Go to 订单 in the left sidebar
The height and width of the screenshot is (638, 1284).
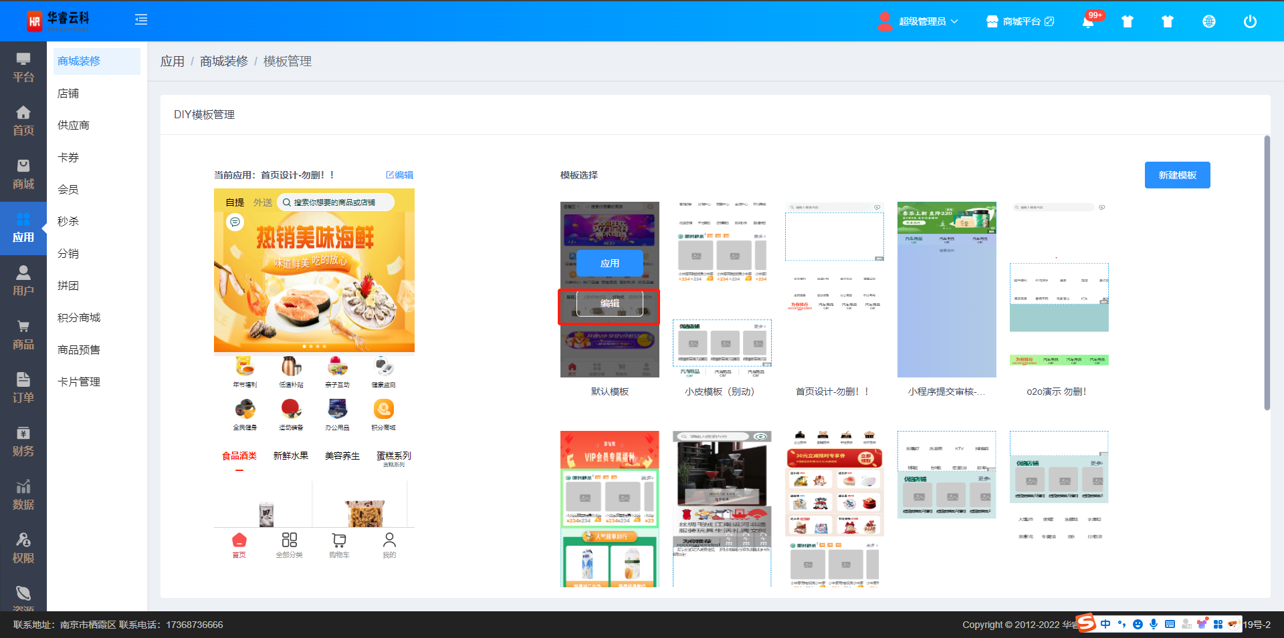[23, 388]
